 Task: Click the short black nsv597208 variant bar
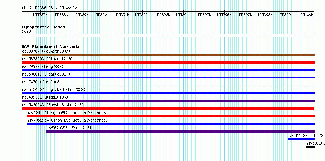(x=310, y=147)
